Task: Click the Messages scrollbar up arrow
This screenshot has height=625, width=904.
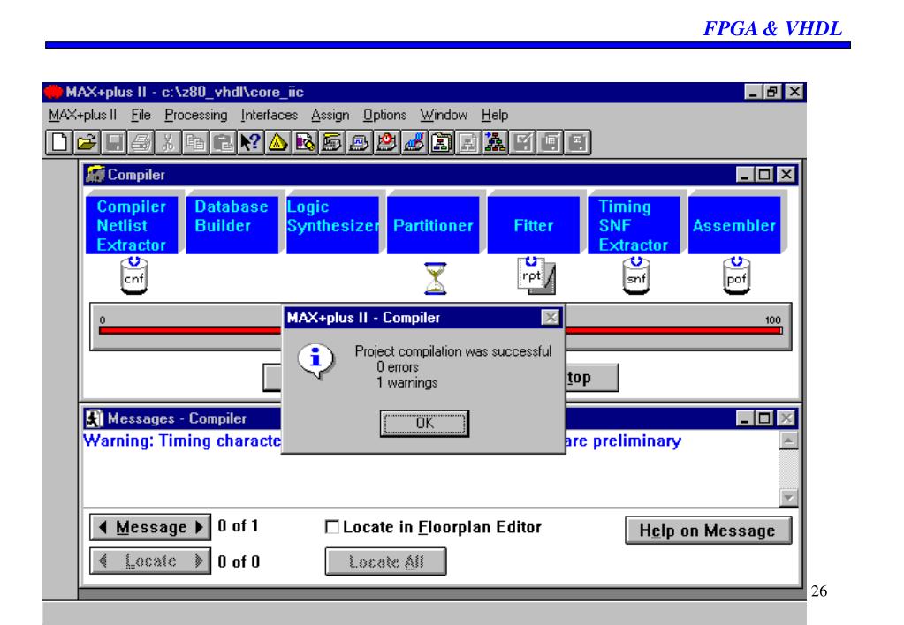Action: coord(788,441)
